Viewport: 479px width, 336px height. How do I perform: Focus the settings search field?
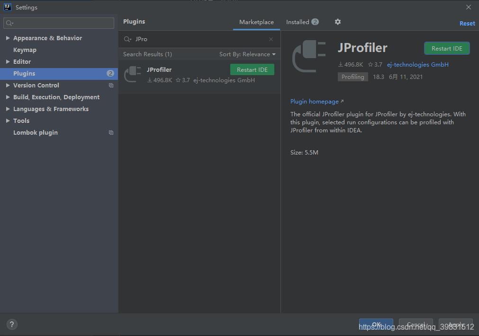click(59, 23)
